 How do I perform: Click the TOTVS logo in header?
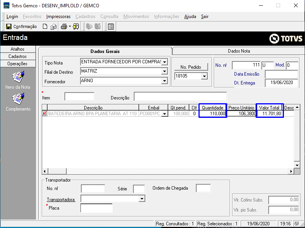click(286, 38)
